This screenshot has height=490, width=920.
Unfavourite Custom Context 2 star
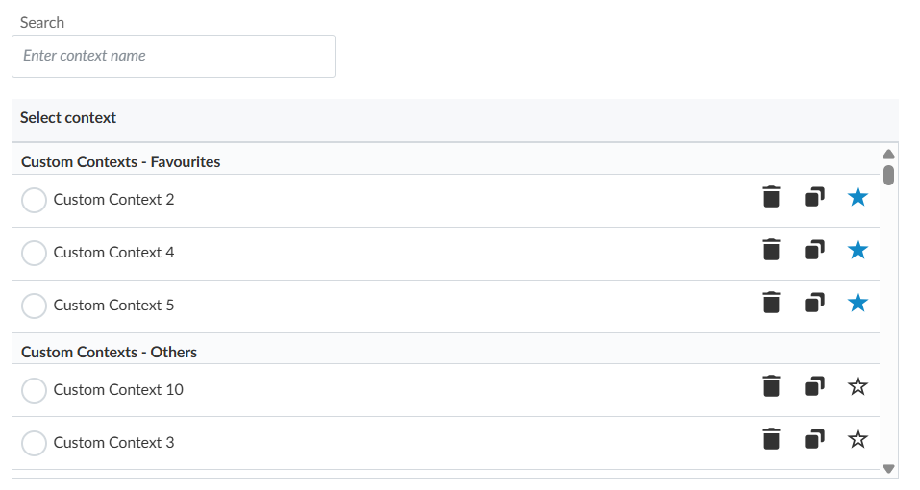pyautogui.click(x=858, y=197)
